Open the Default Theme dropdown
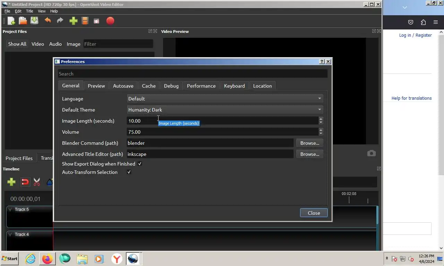The image size is (444, 266). [225, 110]
